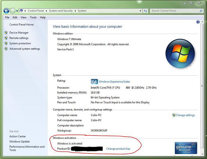Click shield icon beside System protection

6,43
